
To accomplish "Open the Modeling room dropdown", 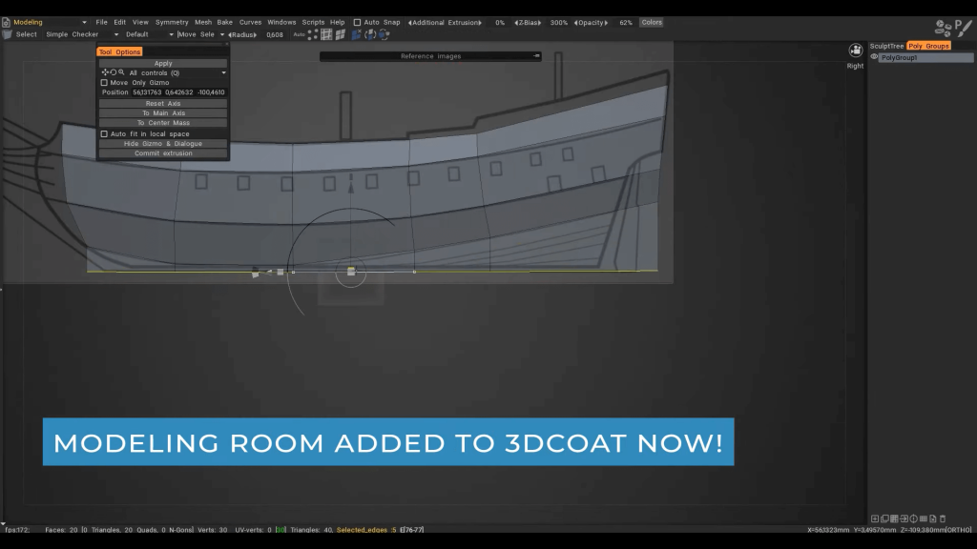I will 84,23.
